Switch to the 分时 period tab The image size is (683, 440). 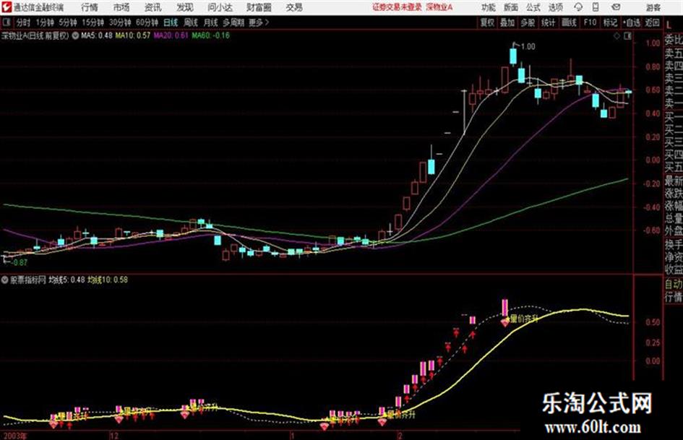pos(24,22)
